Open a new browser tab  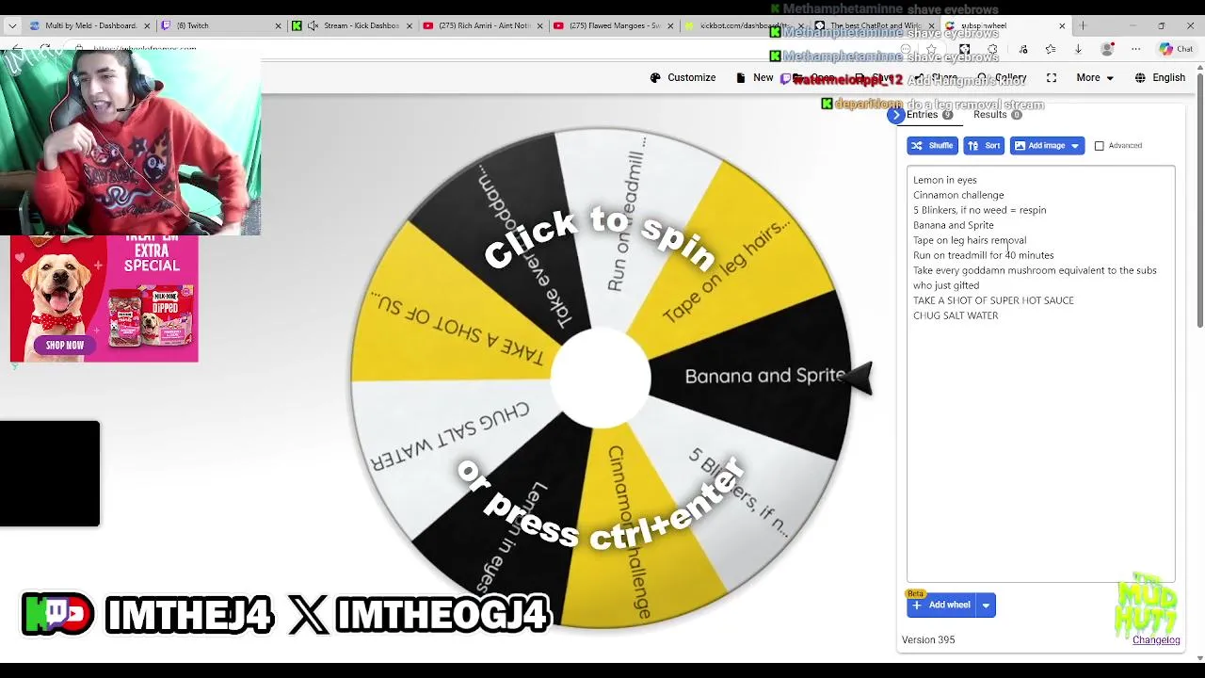[1083, 25]
